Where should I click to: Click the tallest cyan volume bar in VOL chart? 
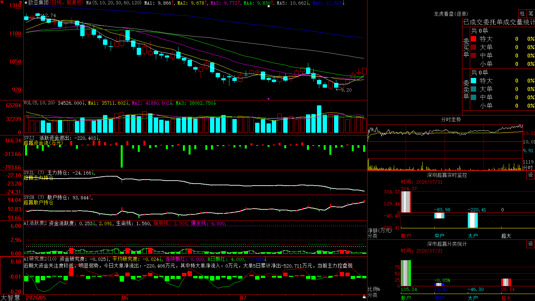pos(319,119)
